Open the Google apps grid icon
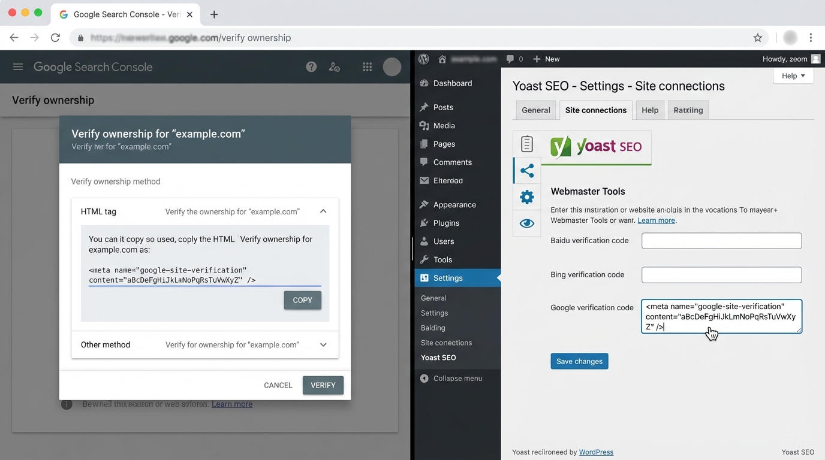The image size is (825, 460). point(367,66)
